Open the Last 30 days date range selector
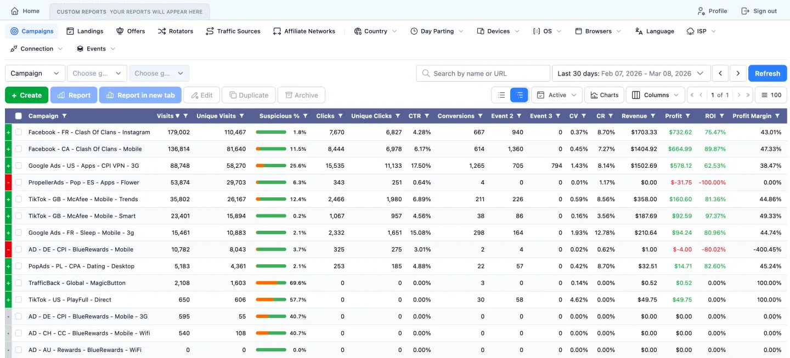The image size is (790, 358). pyautogui.click(x=631, y=73)
